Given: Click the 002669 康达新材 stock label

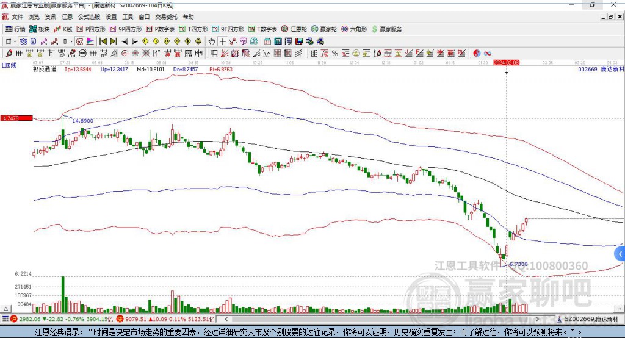Looking at the screenshot, I should (601, 70).
